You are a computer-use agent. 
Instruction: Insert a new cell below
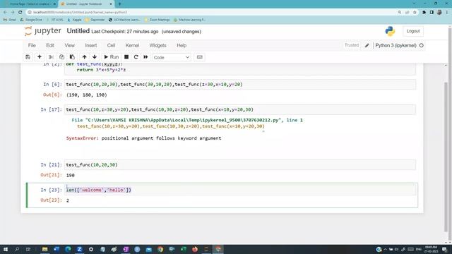click(x=40, y=57)
